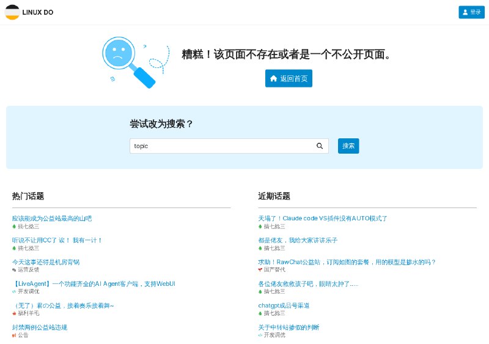The image size is (489, 344).
Task: Open topic 今天这事还得是机房背锅
Action: point(46,262)
